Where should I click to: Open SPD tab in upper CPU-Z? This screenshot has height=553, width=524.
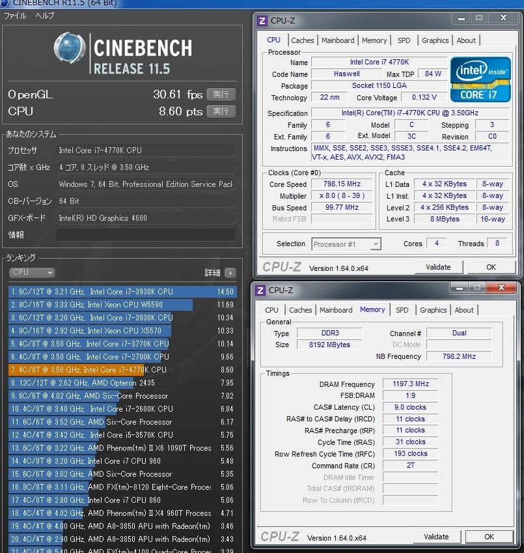(x=404, y=40)
